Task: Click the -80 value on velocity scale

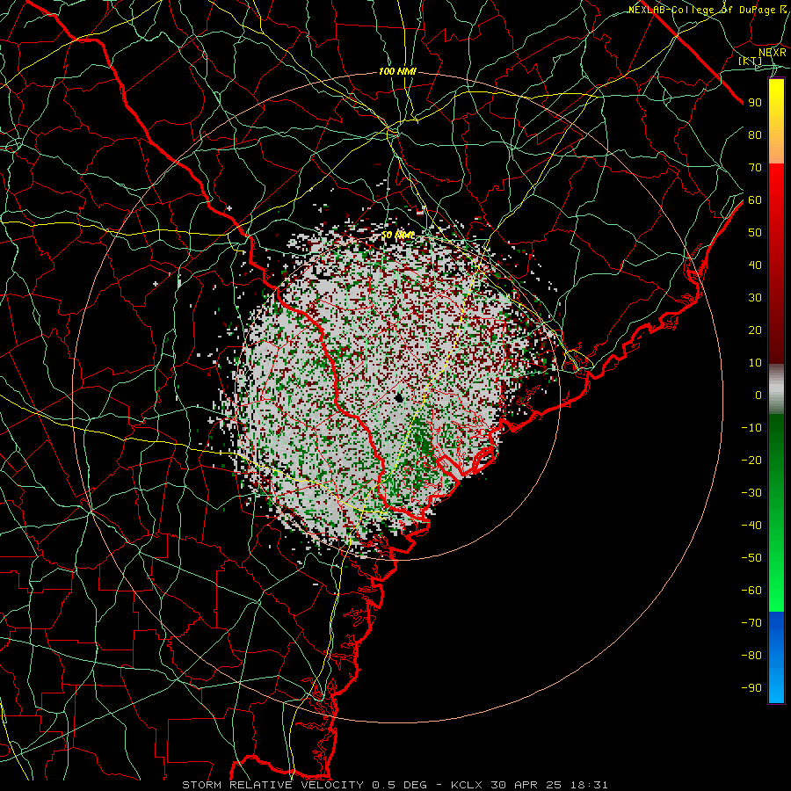Action: tap(751, 656)
